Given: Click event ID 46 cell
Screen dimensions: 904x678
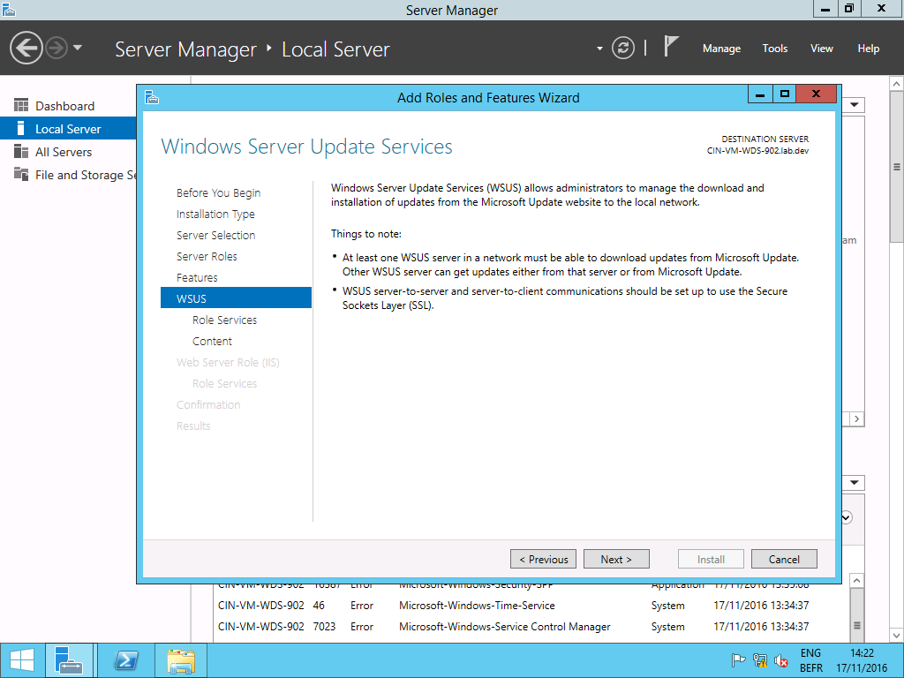Looking at the screenshot, I should tap(319, 606).
